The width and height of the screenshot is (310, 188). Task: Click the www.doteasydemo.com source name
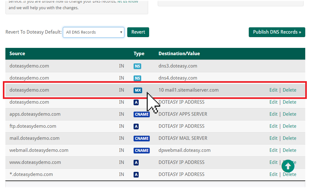(35, 162)
